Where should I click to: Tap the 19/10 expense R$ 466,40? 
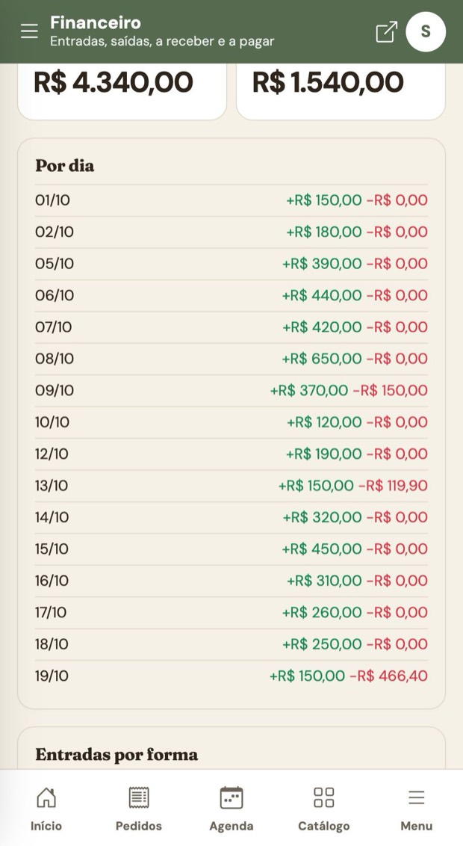pos(388,676)
